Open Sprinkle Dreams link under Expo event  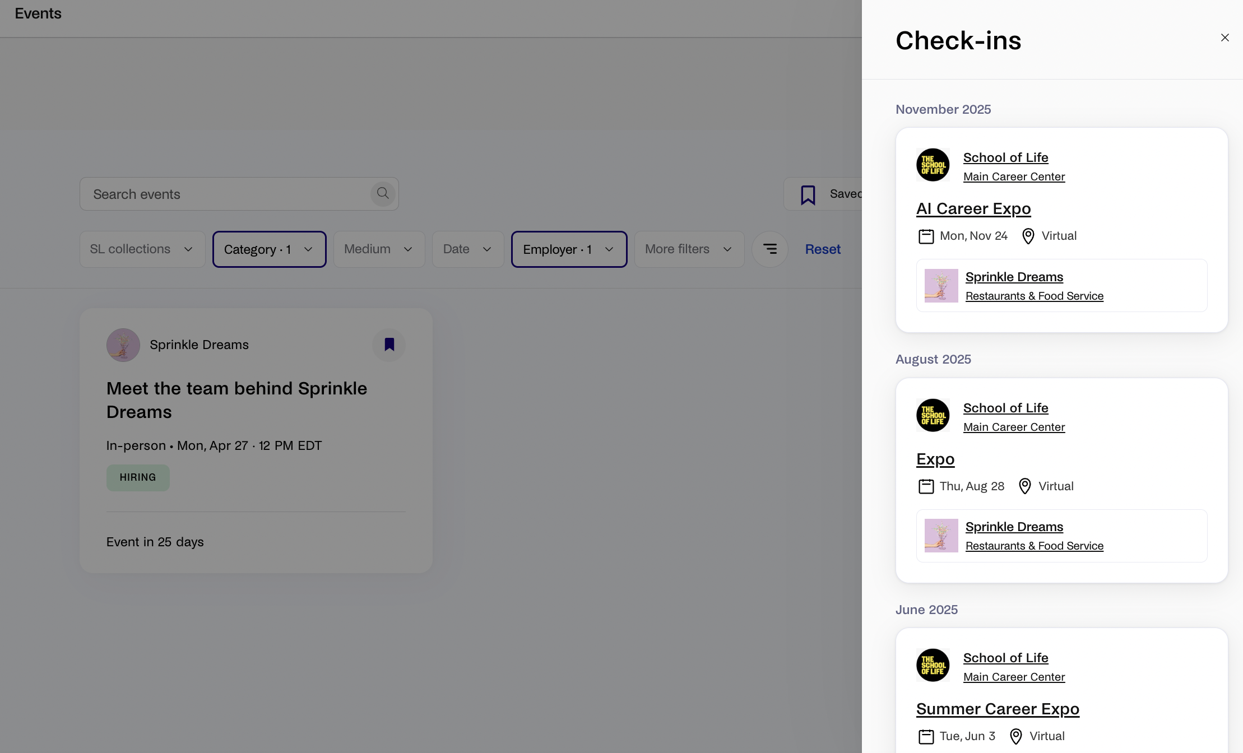click(x=1014, y=527)
